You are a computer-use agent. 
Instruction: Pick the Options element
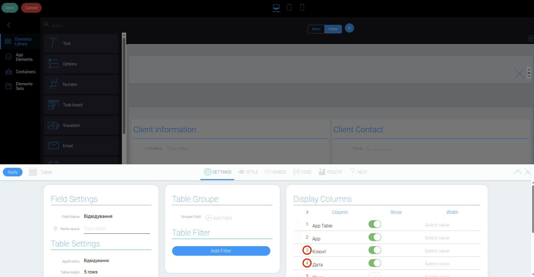pyautogui.click(x=81, y=64)
